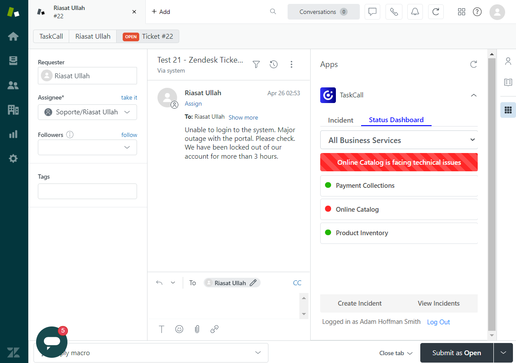The image size is (516, 363).
Task: Show ticket events history clock icon
Action: pos(274,64)
